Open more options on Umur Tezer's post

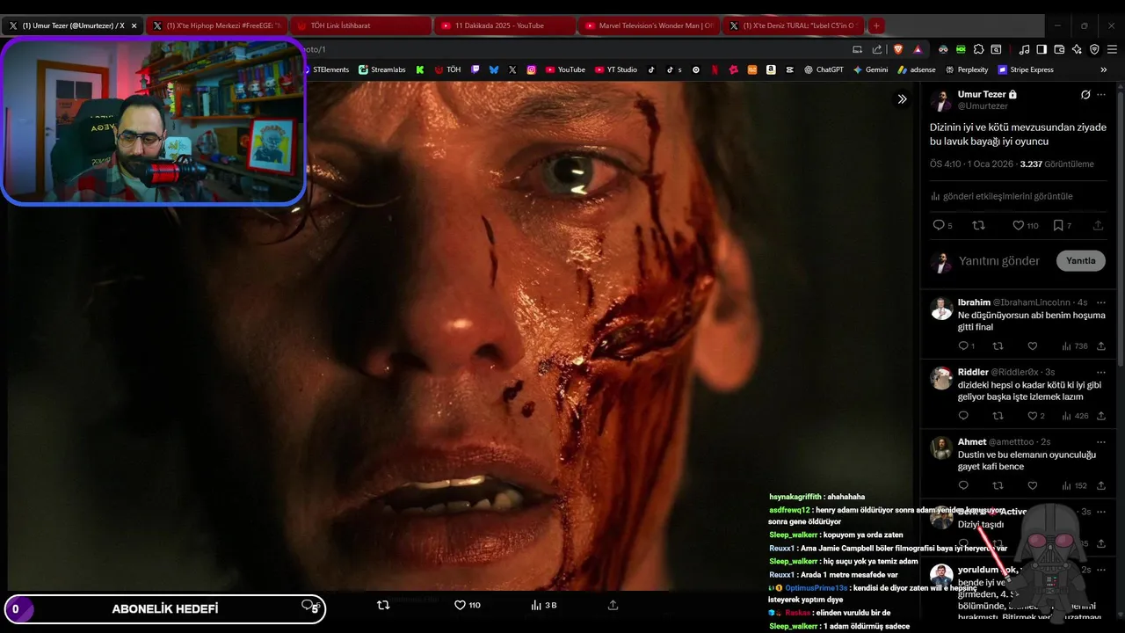1101,95
